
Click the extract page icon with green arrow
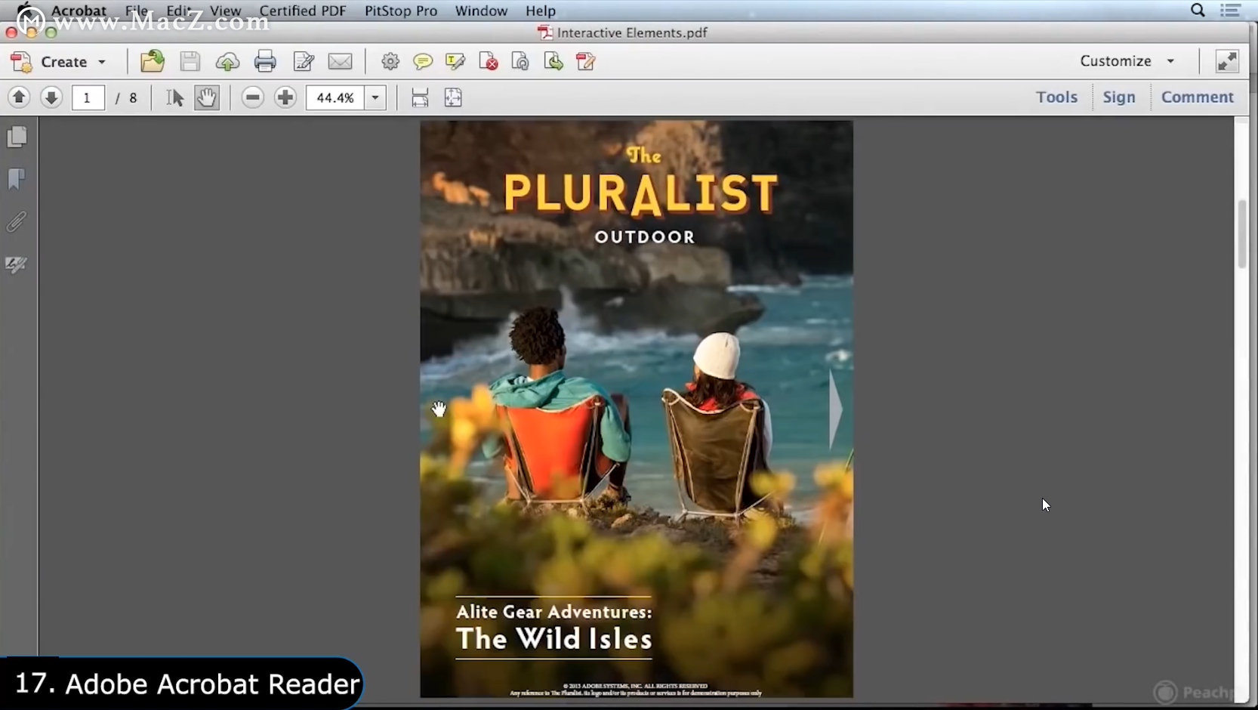click(553, 61)
